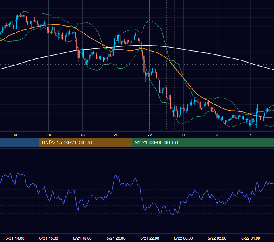Click time axis label 20
This screenshot has height=242, width=274.
tap(116, 135)
